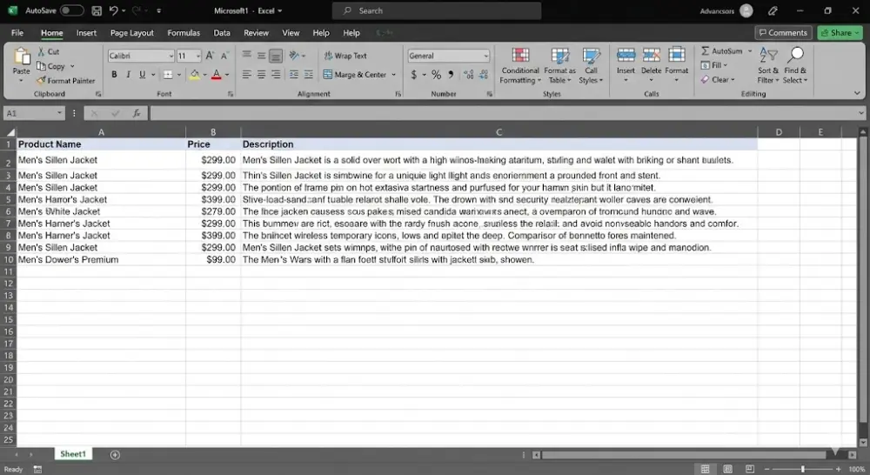Click the Format cells button

676,64
